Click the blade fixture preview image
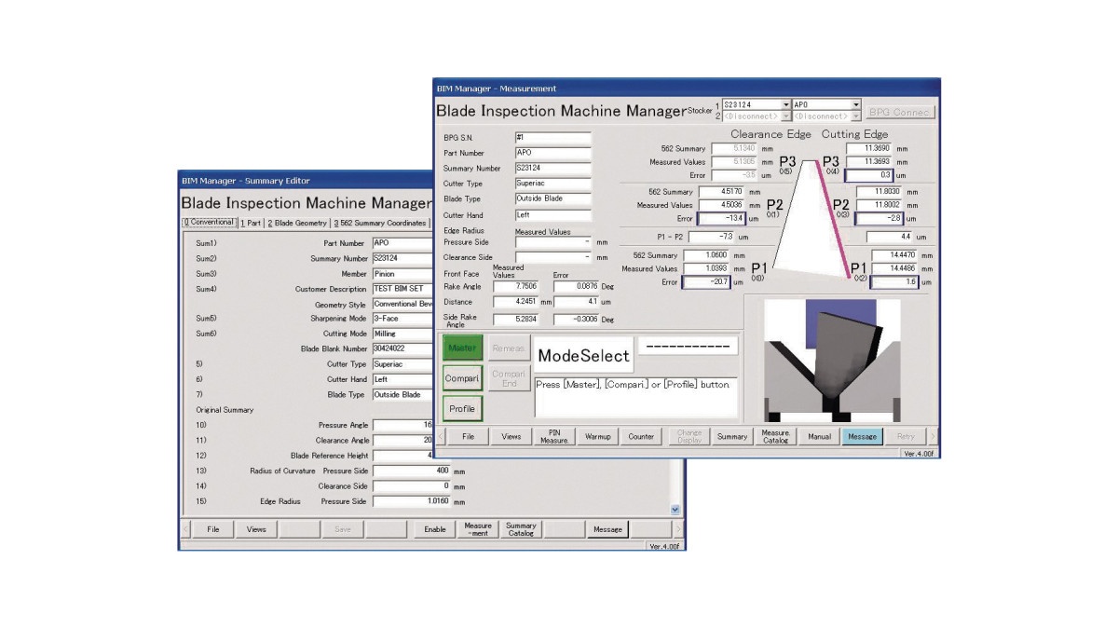This screenshot has width=1118, height=628. click(x=832, y=359)
